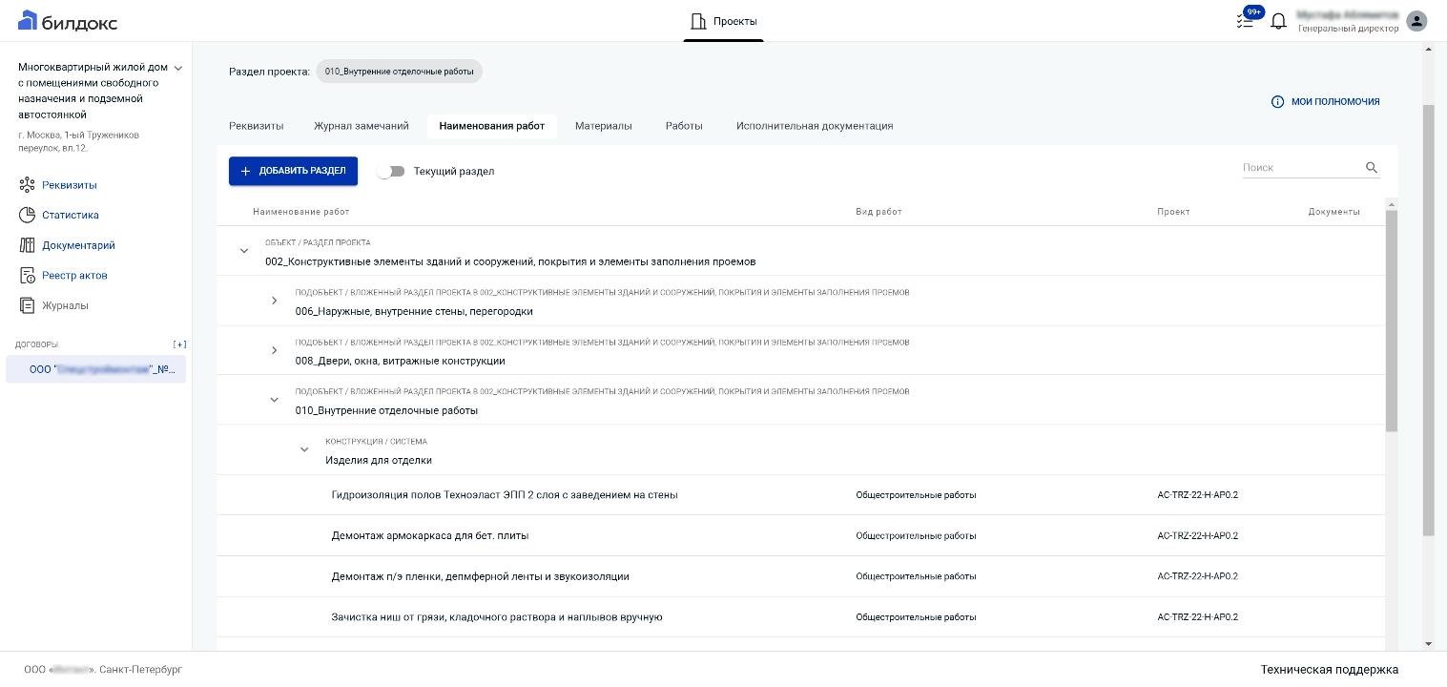This screenshot has width=1447, height=687.
Task: Open the Материалы tab
Action: click(604, 126)
